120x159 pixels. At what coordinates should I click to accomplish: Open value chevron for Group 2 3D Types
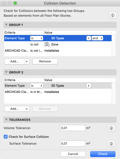point(89,86)
